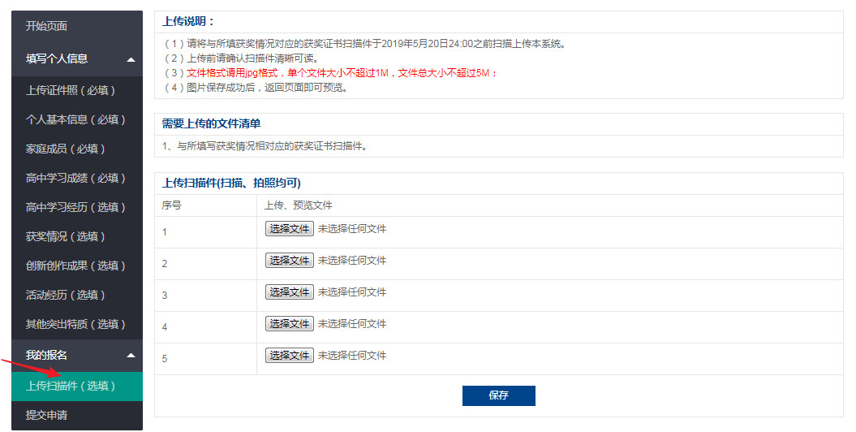Click 选择文件 button for row 1

[290, 229]
